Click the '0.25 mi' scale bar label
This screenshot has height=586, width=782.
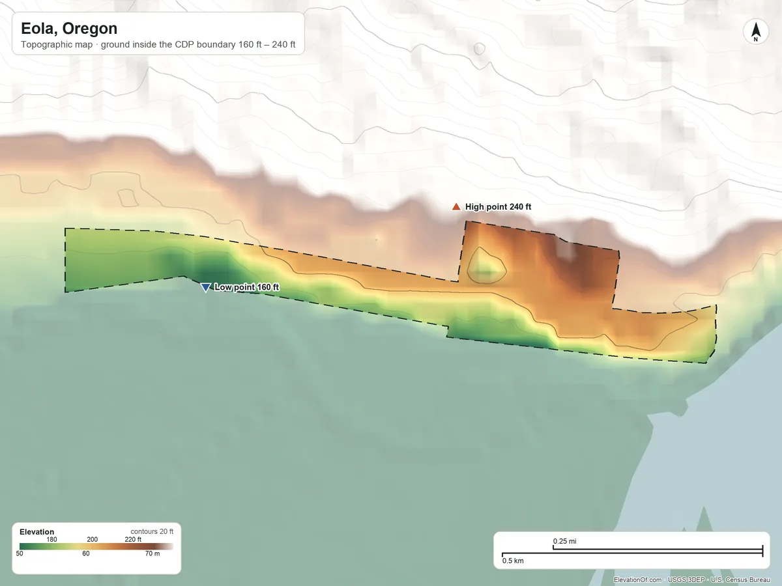(564, 541)
